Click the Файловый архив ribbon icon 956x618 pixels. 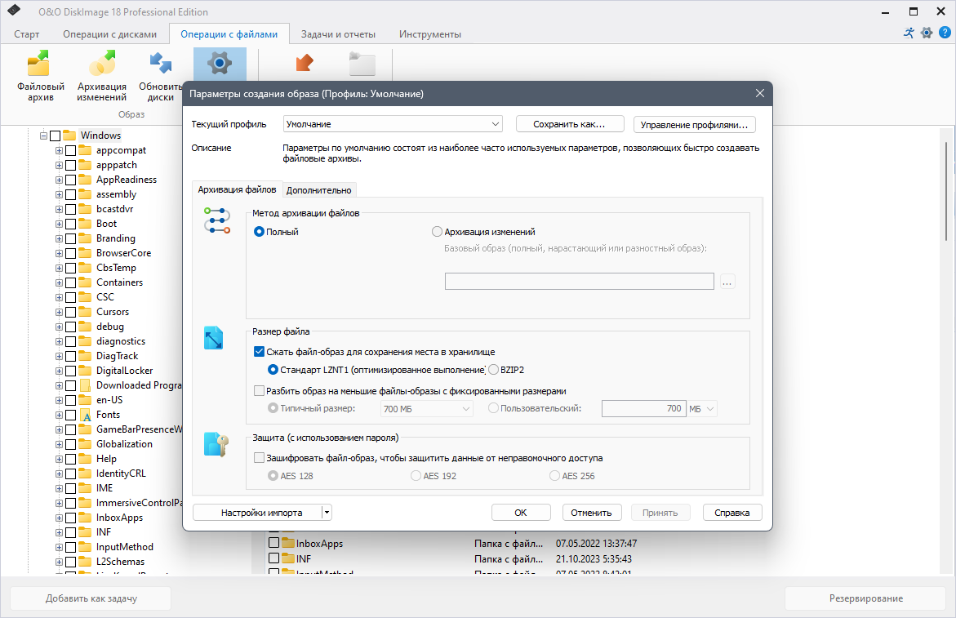click(40, 64)
